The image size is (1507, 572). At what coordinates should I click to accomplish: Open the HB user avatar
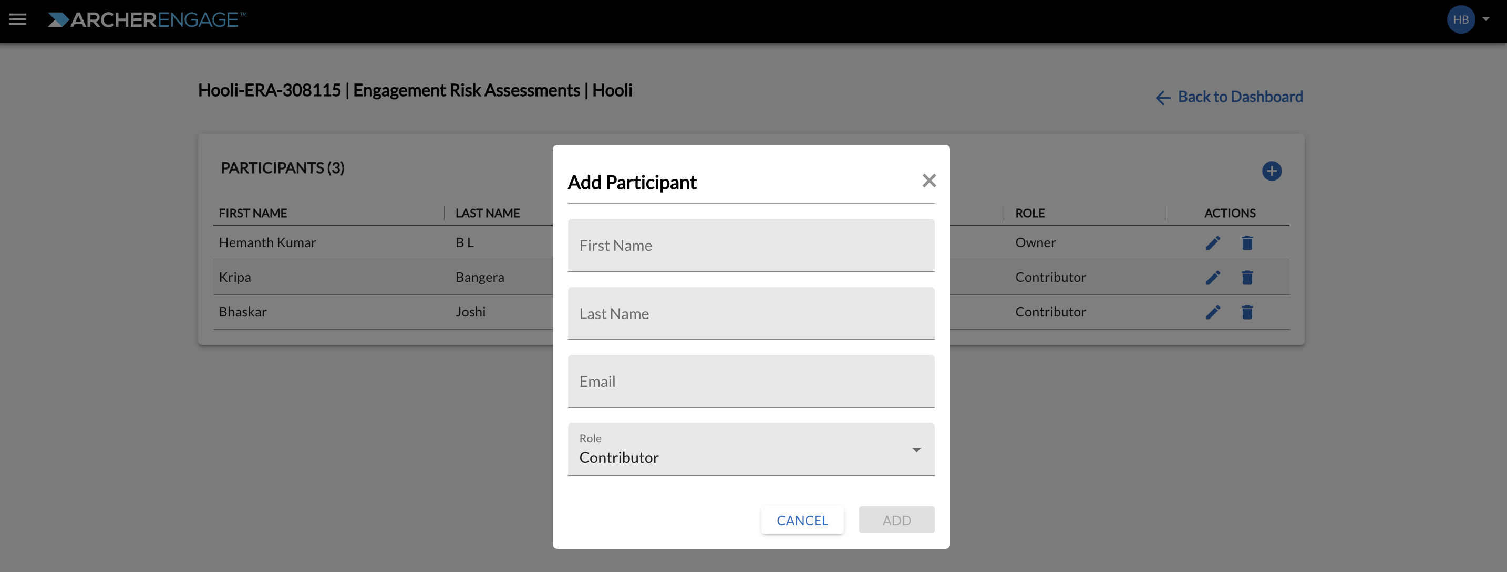tap(1460, 19)
